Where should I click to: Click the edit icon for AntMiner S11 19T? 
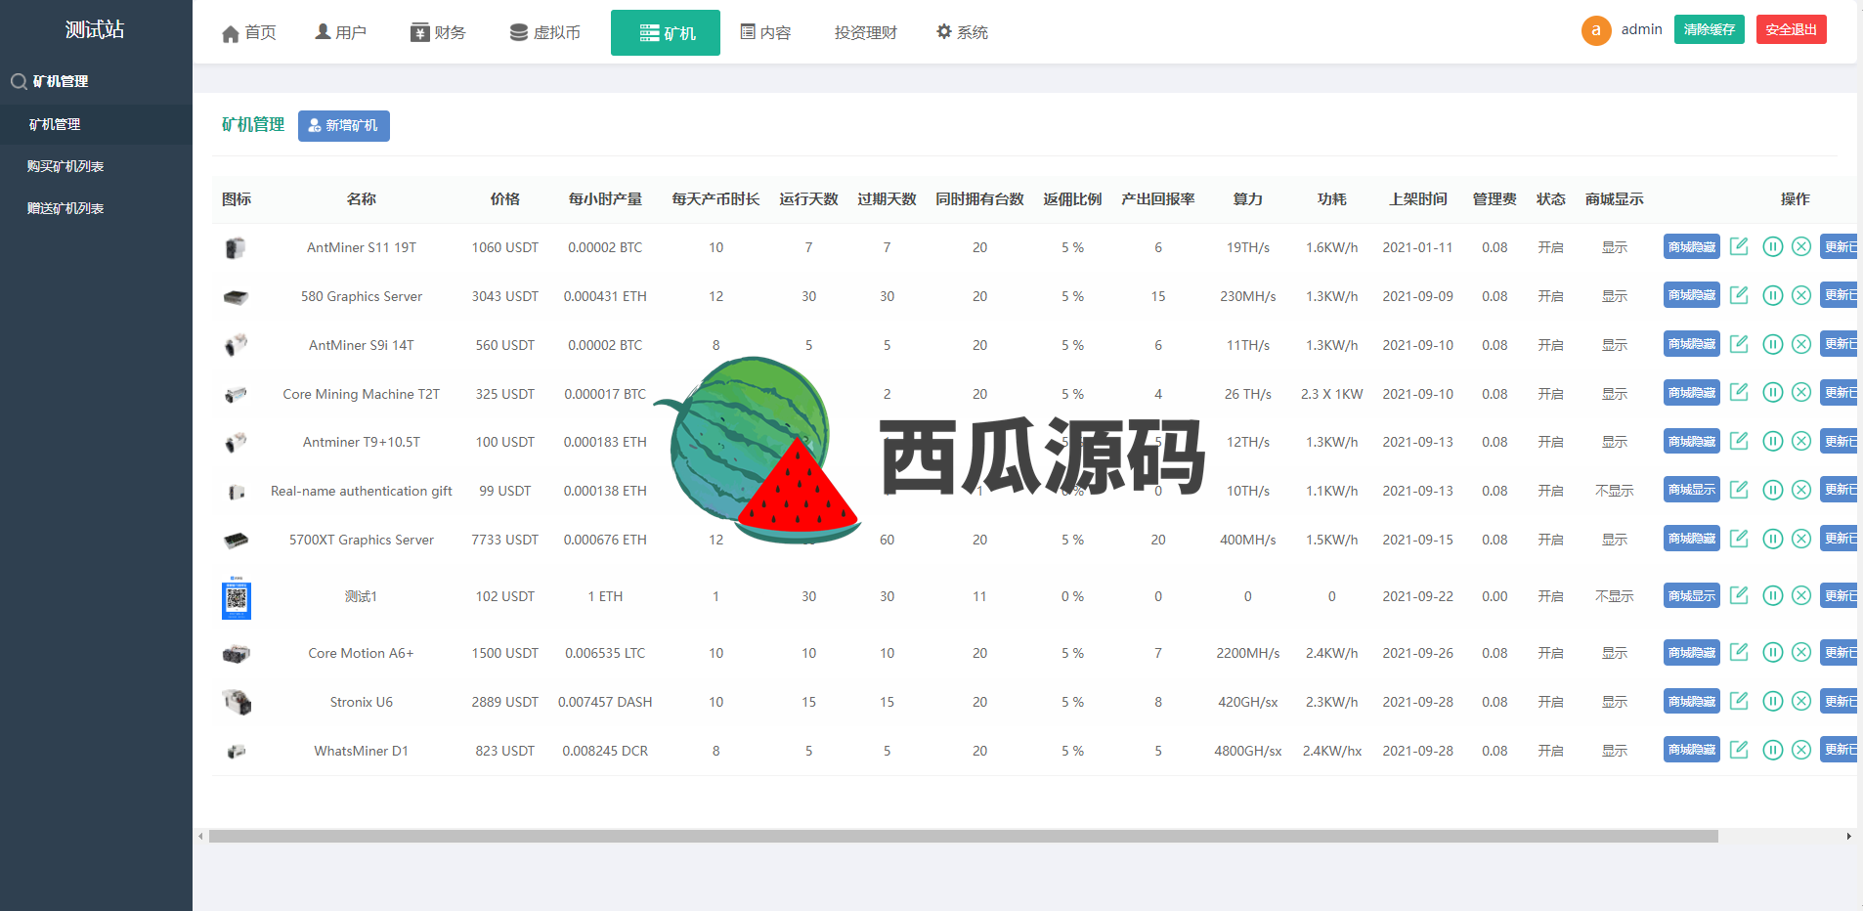pyautogui.click(x=1739, y=246)
